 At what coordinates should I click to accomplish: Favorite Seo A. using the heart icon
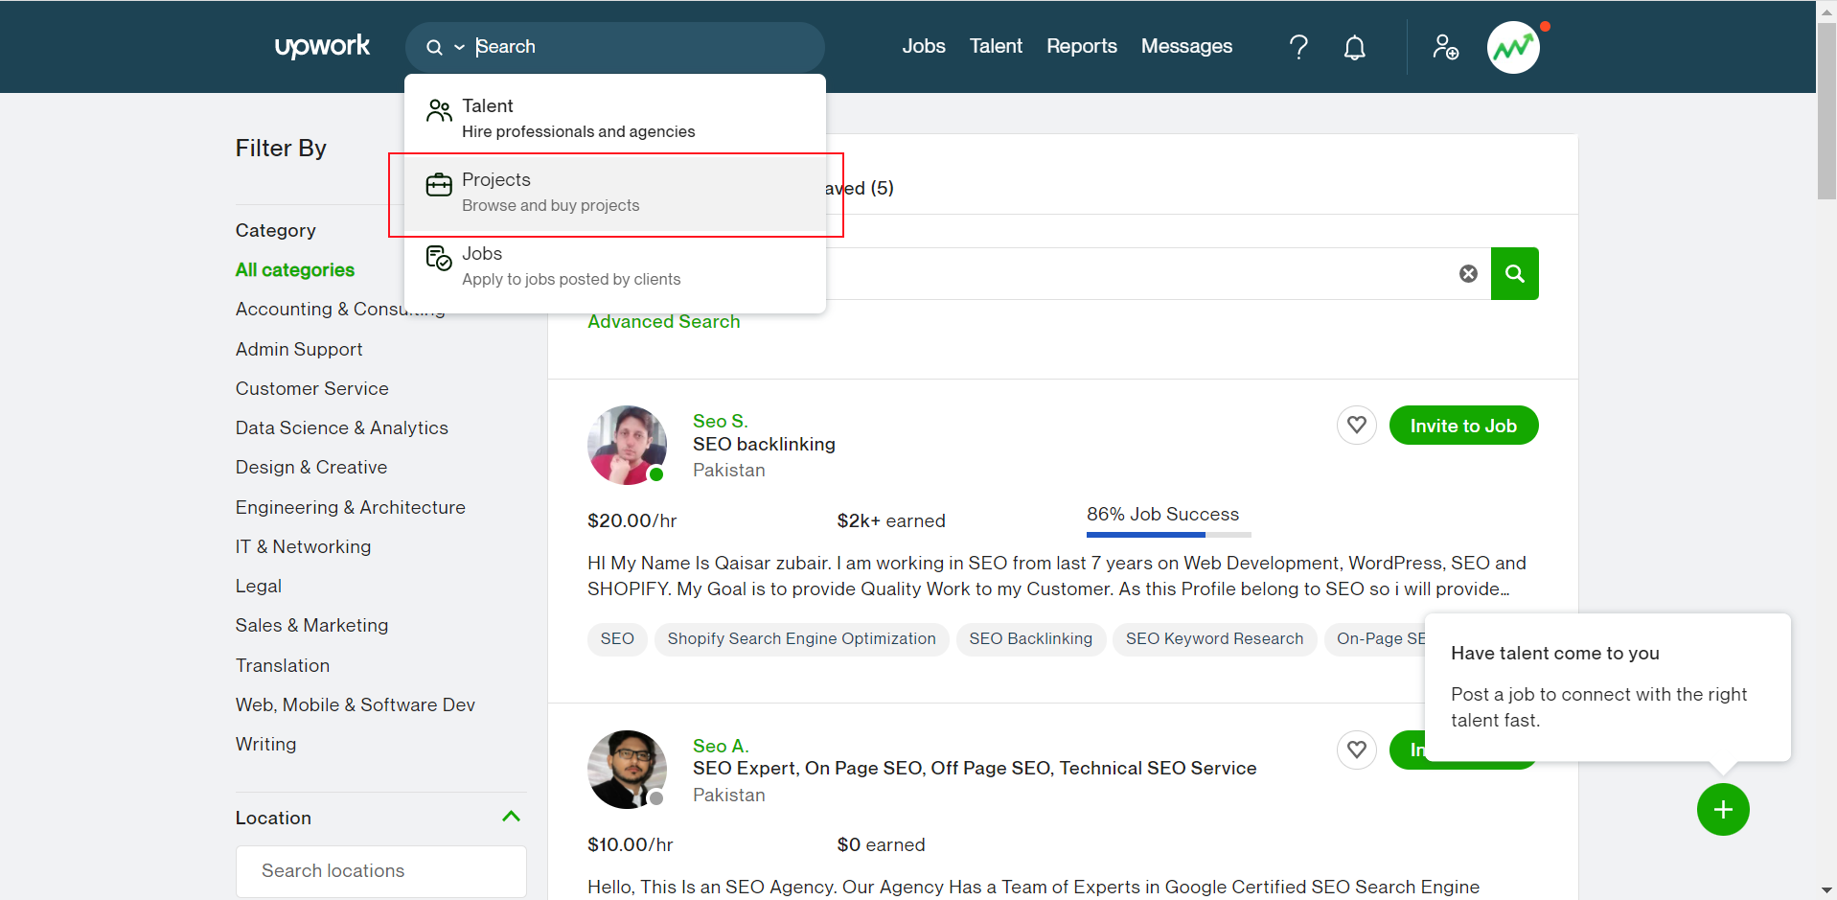tap(1356, 750)
